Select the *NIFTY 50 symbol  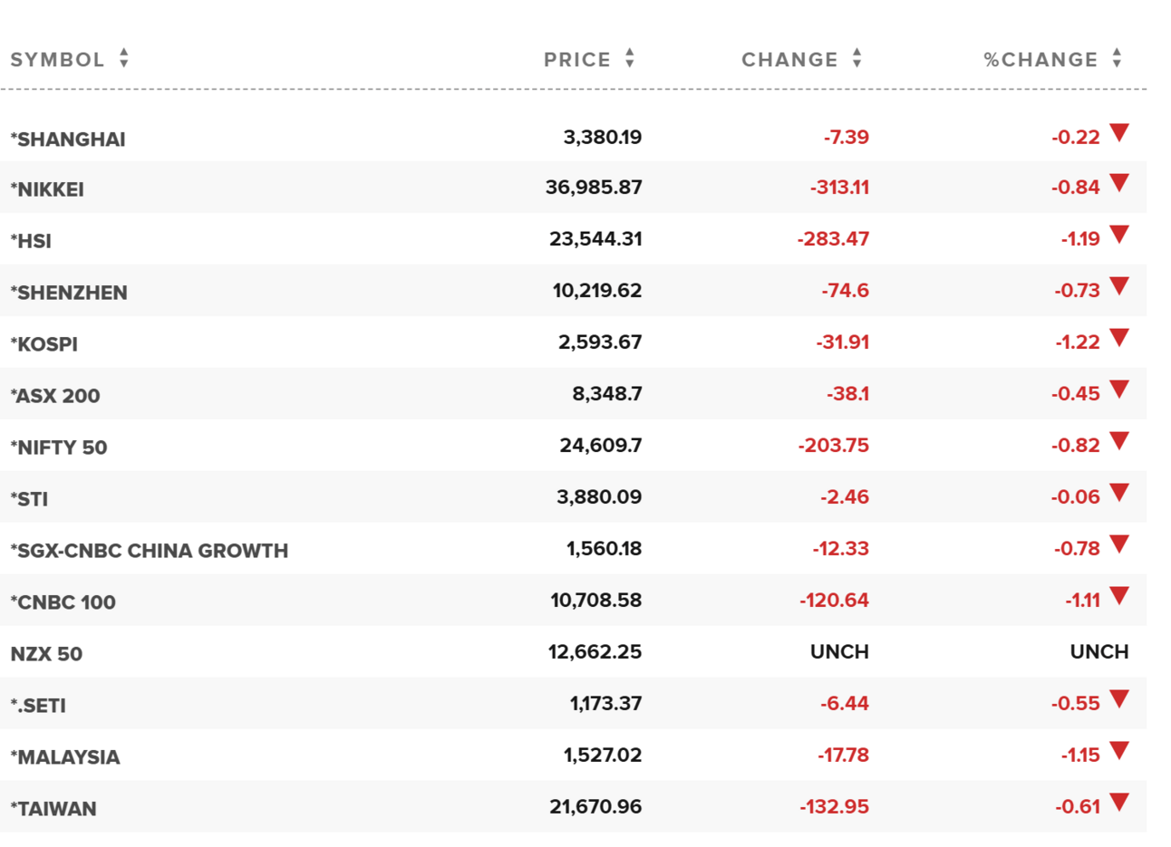coord(59,448)
